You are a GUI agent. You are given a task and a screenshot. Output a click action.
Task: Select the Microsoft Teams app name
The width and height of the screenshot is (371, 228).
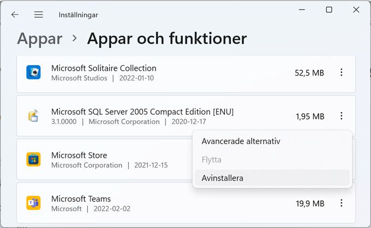(x=81, y=199)
